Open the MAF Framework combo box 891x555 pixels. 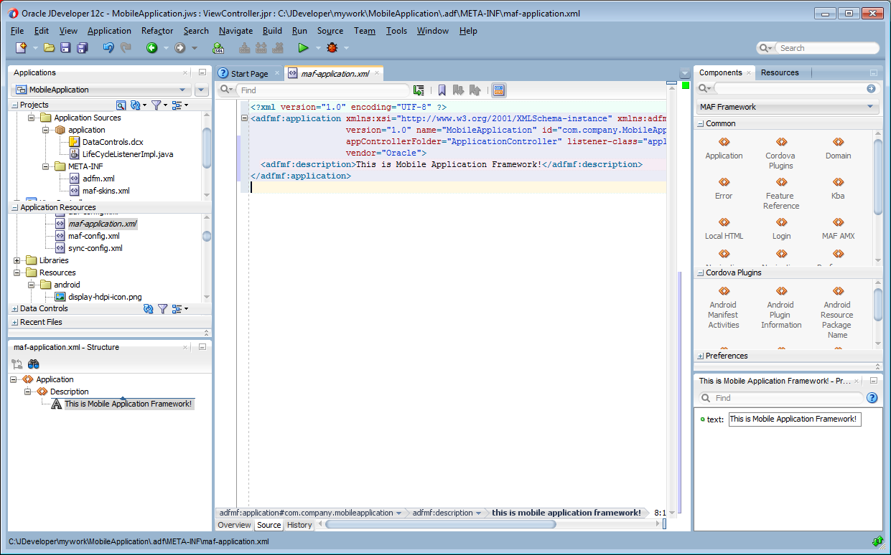click(x=788, y=107)
